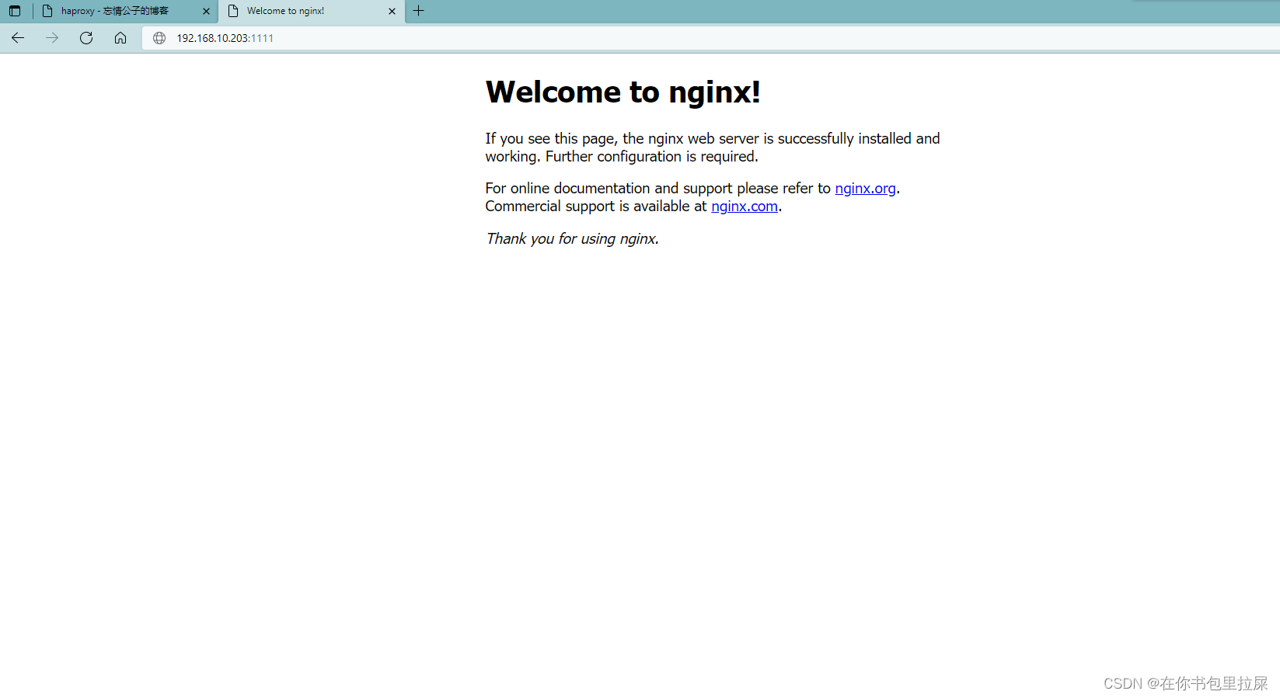Viewport: 1280px width, 698px height.
Task: Click the 'If you see this page' paragraph
Action: click(713, 148)
